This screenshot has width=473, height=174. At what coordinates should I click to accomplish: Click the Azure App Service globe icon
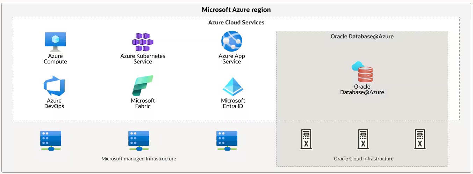[231, 41]
